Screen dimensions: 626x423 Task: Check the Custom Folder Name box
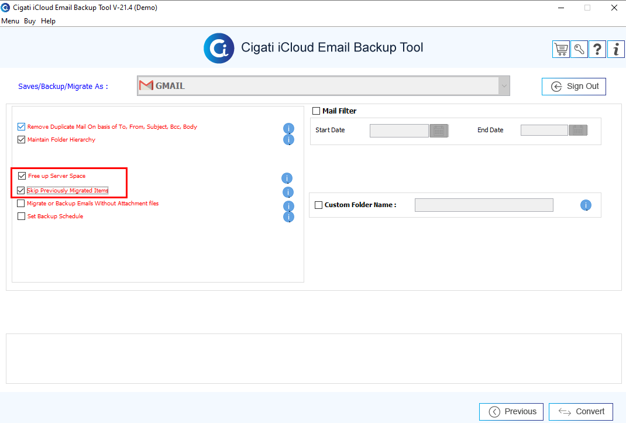[x=319, y=205]
